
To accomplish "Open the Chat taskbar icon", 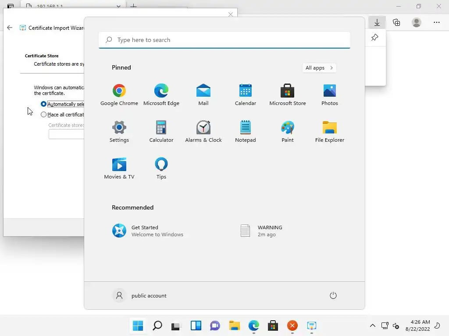I will pos(215,325).
